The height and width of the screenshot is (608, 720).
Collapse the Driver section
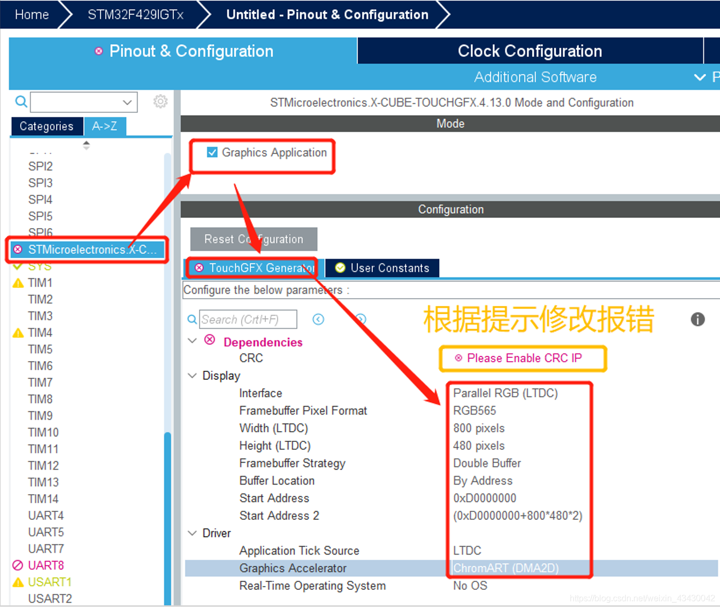(193, 533)
